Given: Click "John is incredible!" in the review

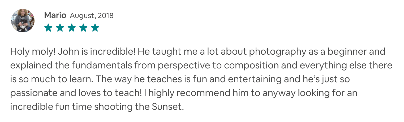Looking at the screenshot, I should [x=97, y=51].
